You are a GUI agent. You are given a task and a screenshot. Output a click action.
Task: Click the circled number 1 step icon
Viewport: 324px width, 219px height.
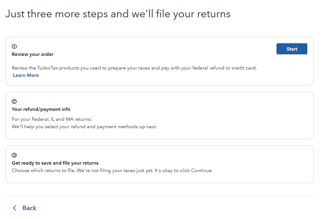point(14,47)
